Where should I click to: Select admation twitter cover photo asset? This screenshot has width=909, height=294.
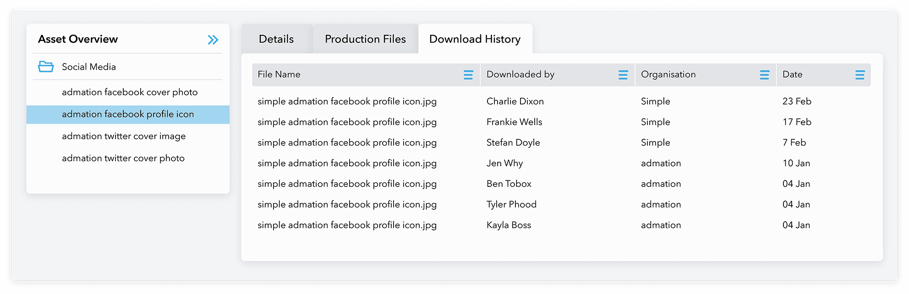[123, 158]
